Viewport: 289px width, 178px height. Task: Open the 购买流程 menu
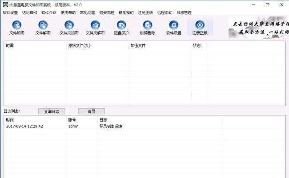[107, 12]
